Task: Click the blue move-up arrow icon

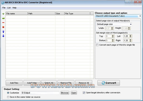Action: click(3, 32)
